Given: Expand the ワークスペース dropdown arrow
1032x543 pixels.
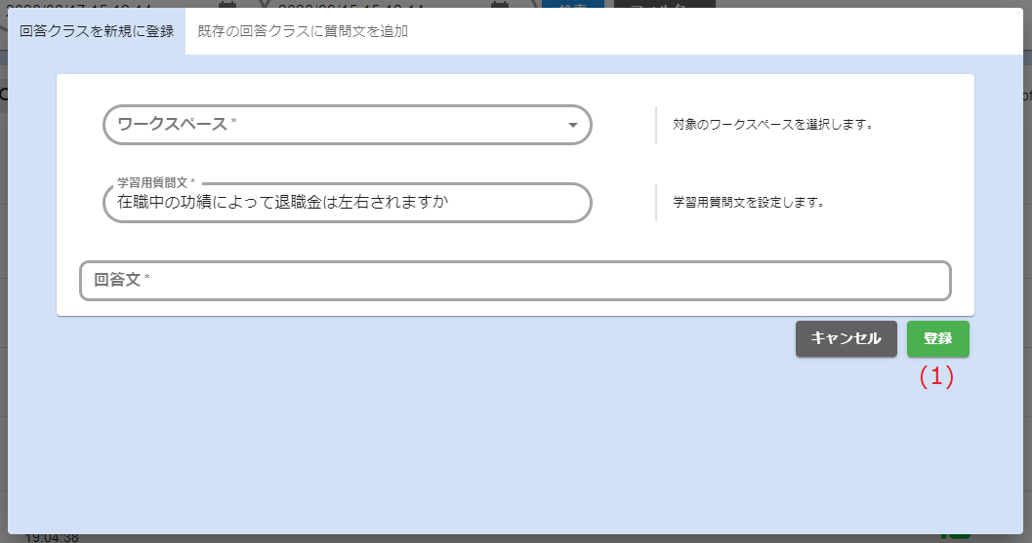Looking at the screenshot, I should [573, 125].
